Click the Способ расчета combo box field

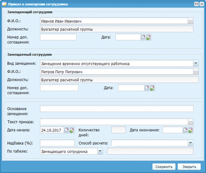[150, 143]
